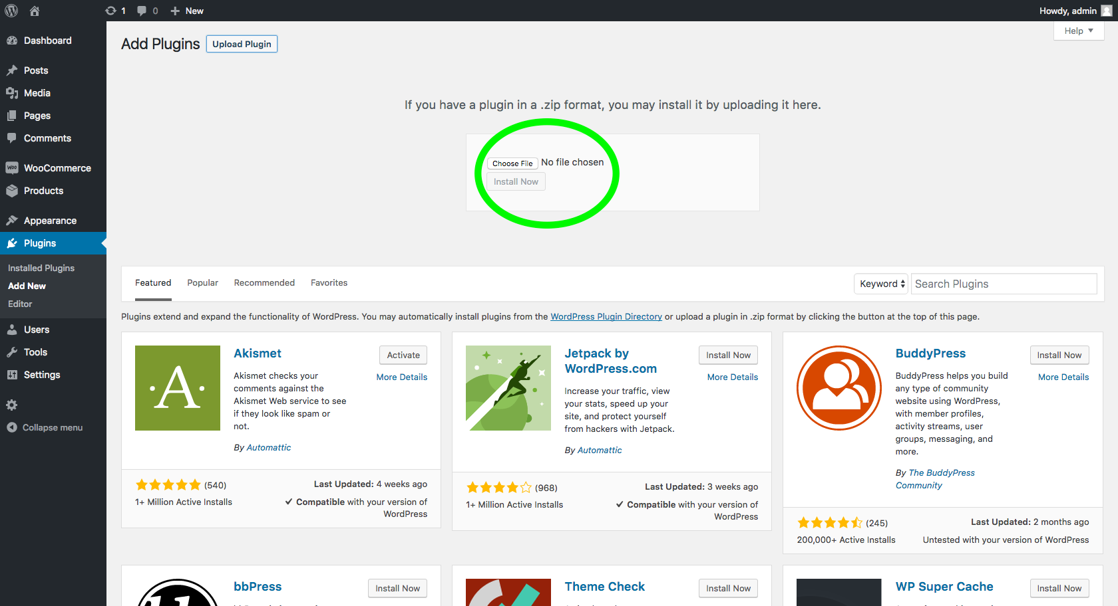Switch to Recommended plugins tab
This screenshot has height=606, width=1118.
(264, 283)
